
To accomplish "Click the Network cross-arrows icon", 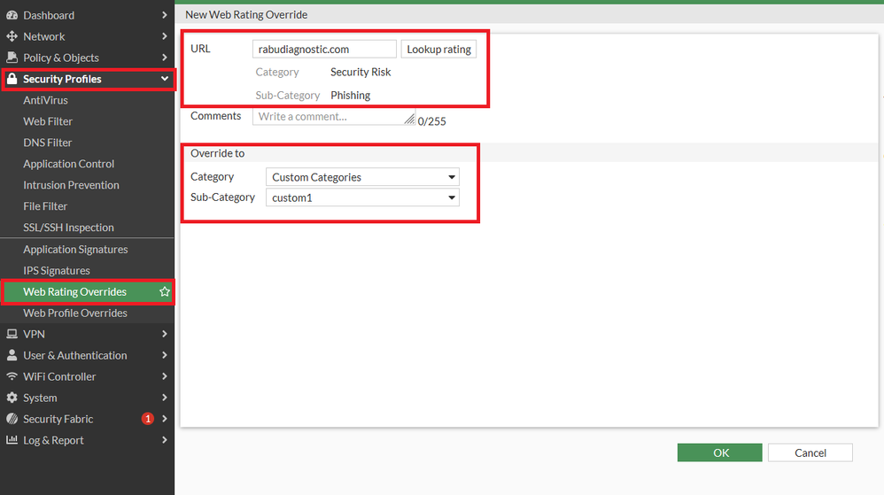I will [12, 36].
